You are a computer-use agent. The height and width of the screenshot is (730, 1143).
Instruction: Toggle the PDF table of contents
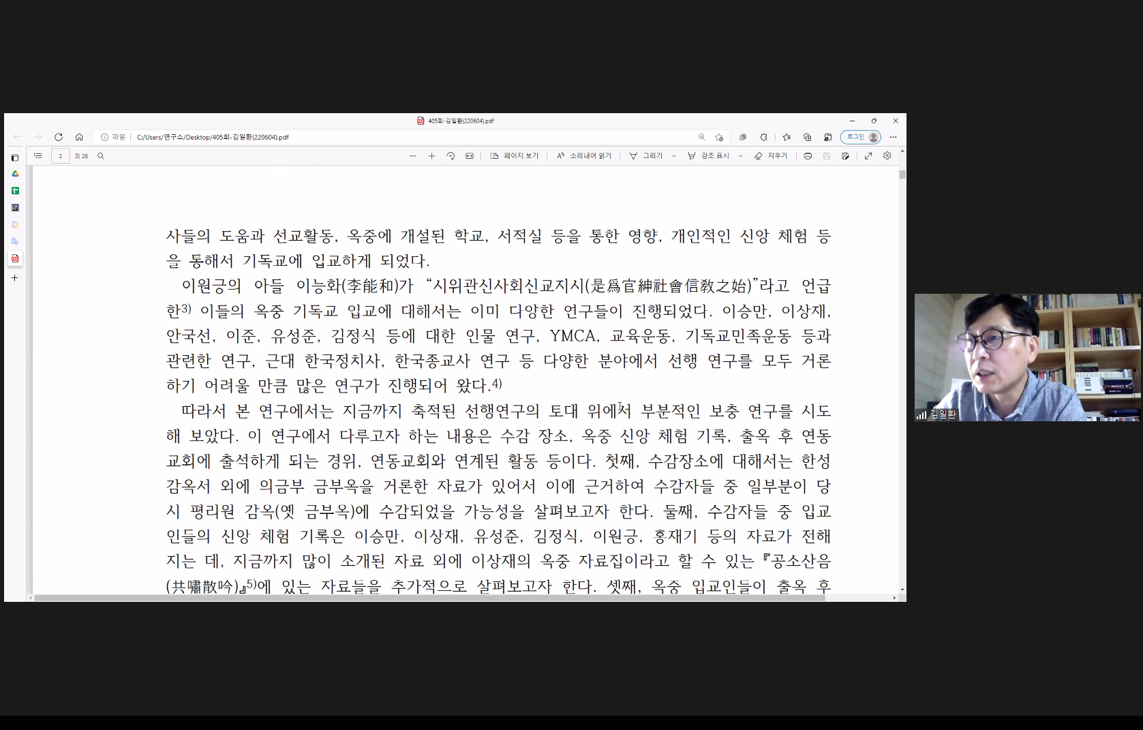tap(38, 156)
